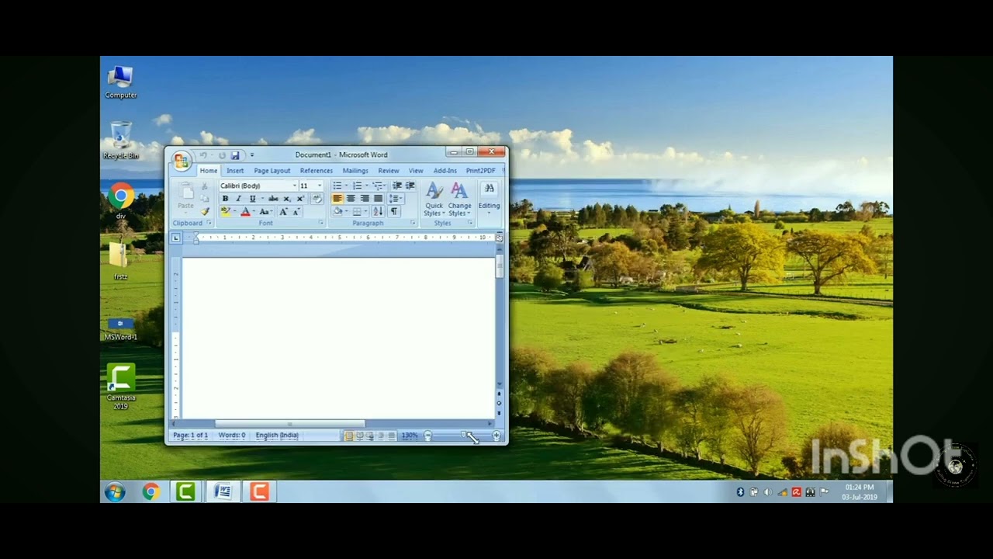
Task: Open the round Office button menu
Action: click(181, 160)
